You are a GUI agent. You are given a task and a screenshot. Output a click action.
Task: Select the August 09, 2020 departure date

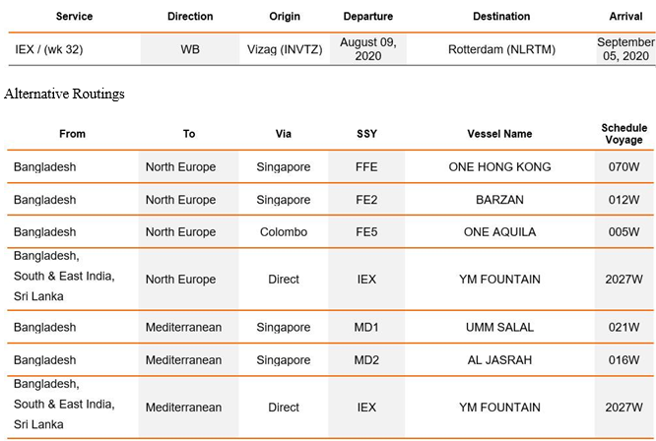click(x=367, y=49)
